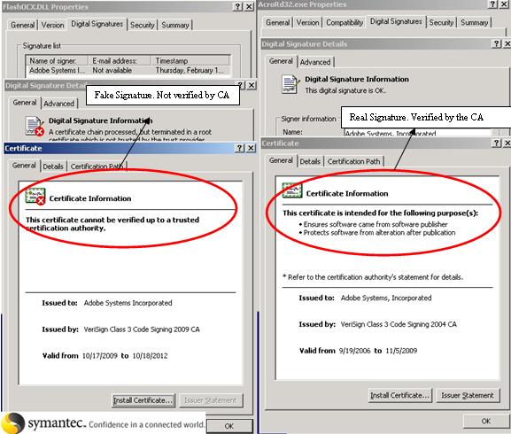Open Details tab in left Certificate dialog
Viewport: 511px width, 434px height.
[x=53, y=167]
